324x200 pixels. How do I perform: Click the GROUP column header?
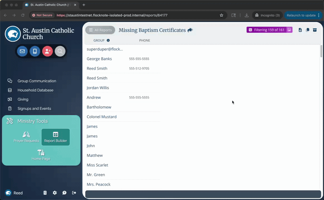tap(99, 40)
